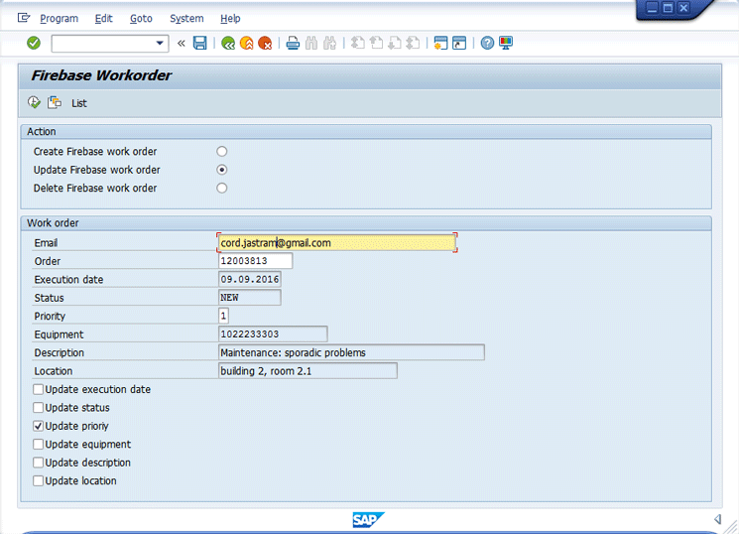Click the green Back arrow icon

click(228, 43)
